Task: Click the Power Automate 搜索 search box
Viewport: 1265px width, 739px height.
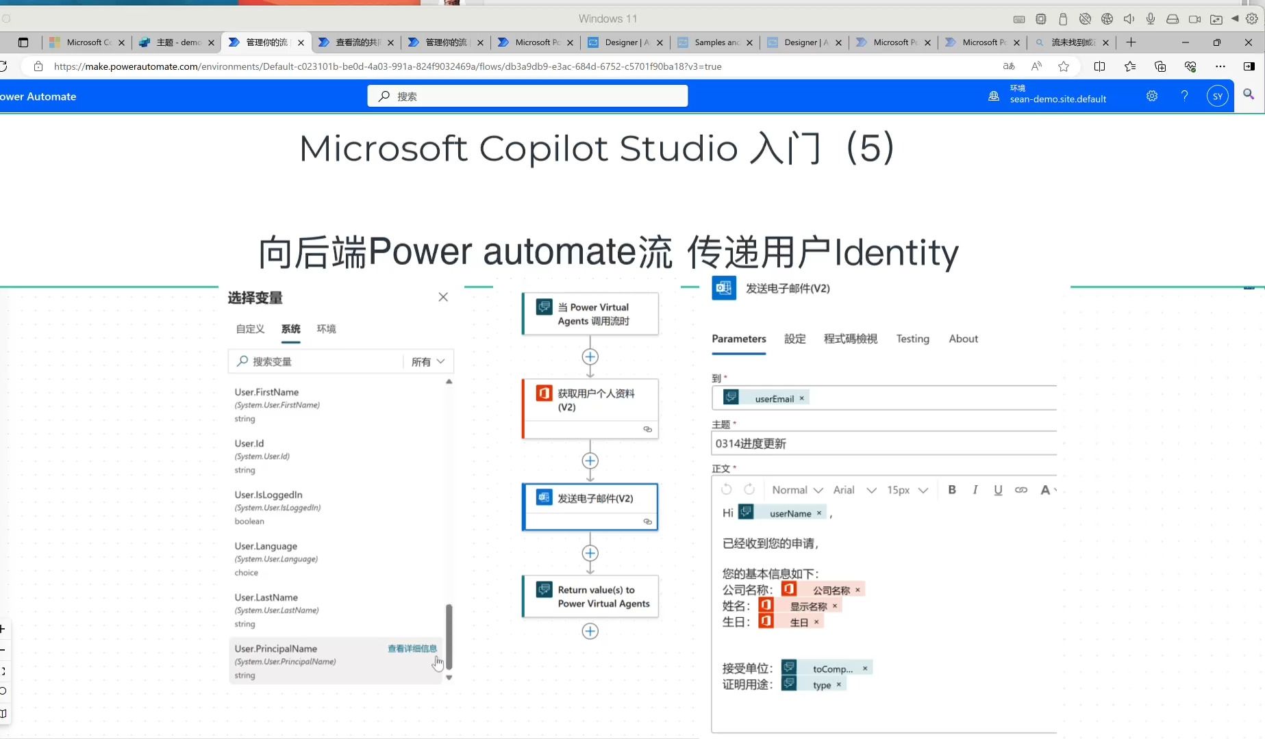Action: (x=527, y=96)
